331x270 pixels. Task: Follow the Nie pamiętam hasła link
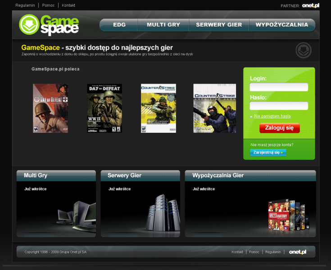[x=272, y=116]
